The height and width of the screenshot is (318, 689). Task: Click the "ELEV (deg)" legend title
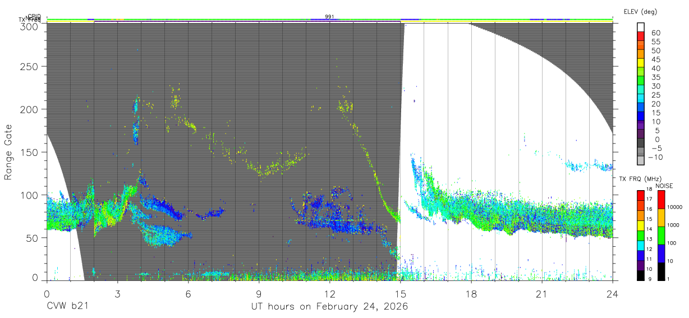click(640, 12)
